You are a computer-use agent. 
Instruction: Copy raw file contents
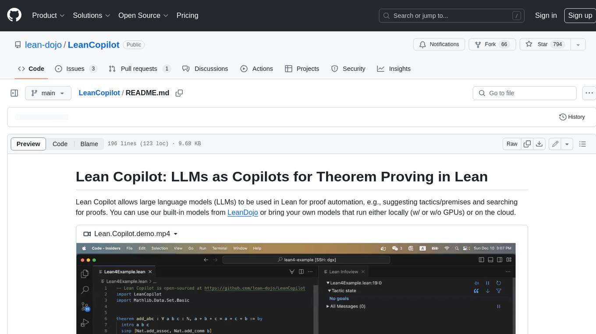click(x=527, y=144)
